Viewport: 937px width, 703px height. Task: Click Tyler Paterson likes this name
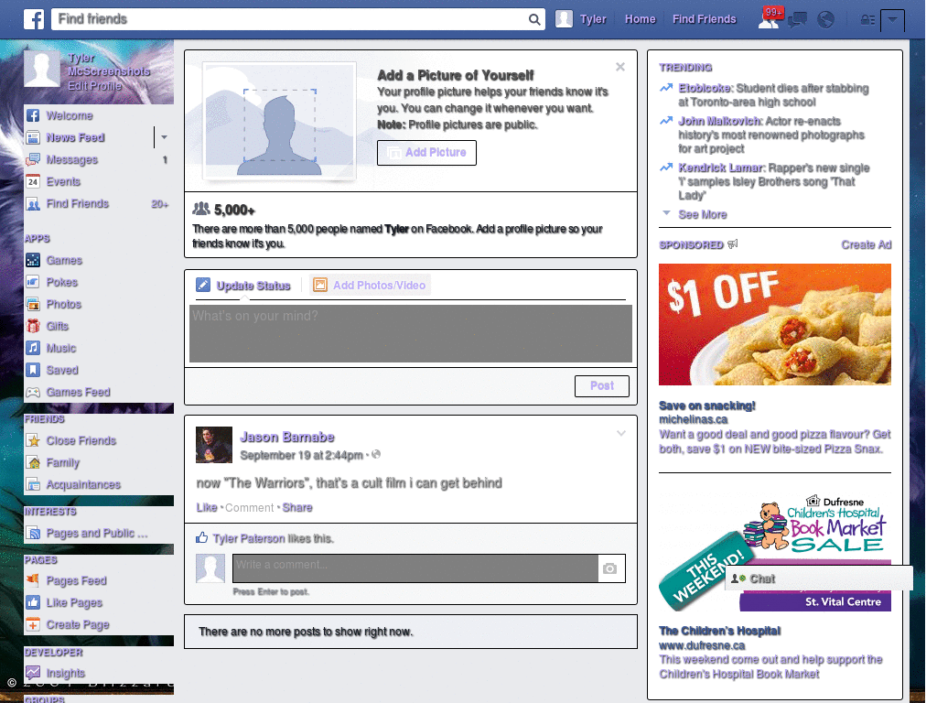pos(249,538)
